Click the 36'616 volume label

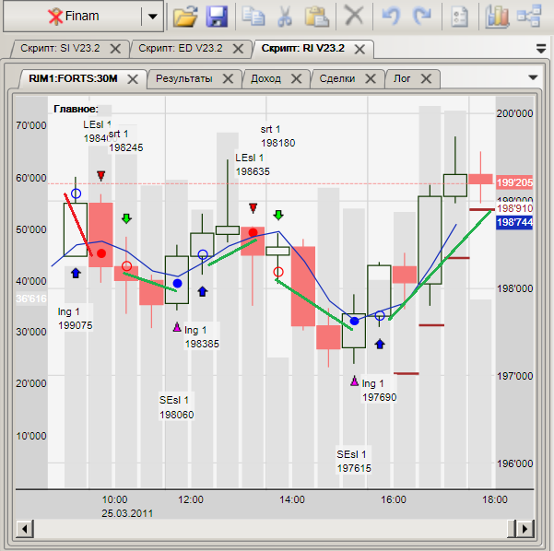pos(31,299)
